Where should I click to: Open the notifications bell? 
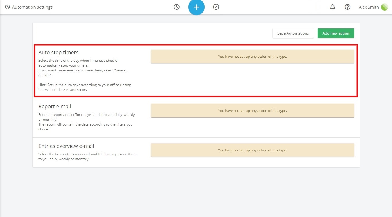333,7
